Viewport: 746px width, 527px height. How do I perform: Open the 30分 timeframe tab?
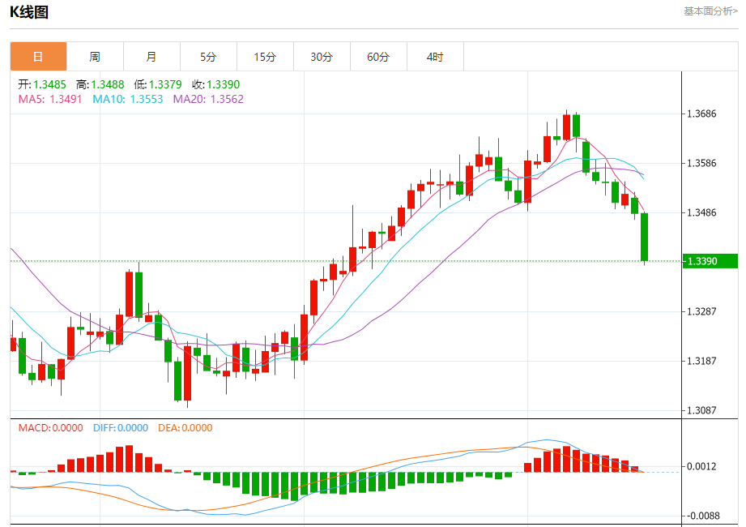322,57
